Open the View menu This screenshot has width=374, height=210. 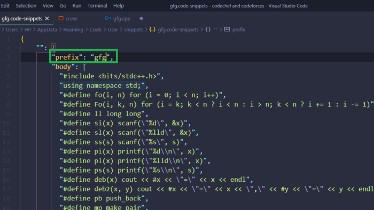(x=48, y=6)
